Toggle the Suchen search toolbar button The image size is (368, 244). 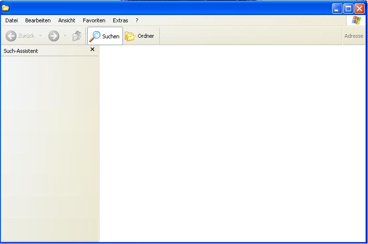click(x=105, y=36)
